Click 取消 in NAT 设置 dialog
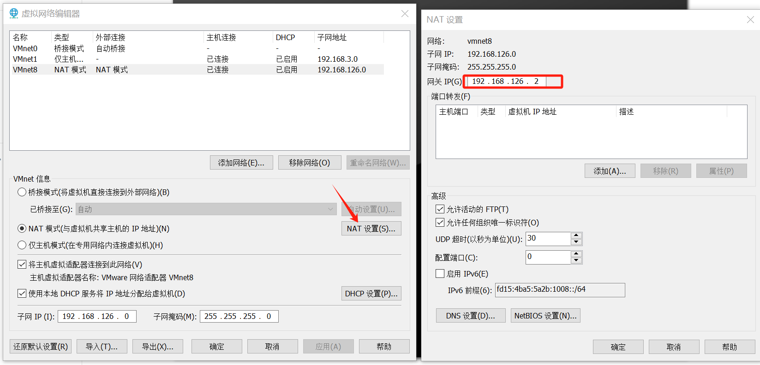 pyautogui.click(x=674, y=347)
